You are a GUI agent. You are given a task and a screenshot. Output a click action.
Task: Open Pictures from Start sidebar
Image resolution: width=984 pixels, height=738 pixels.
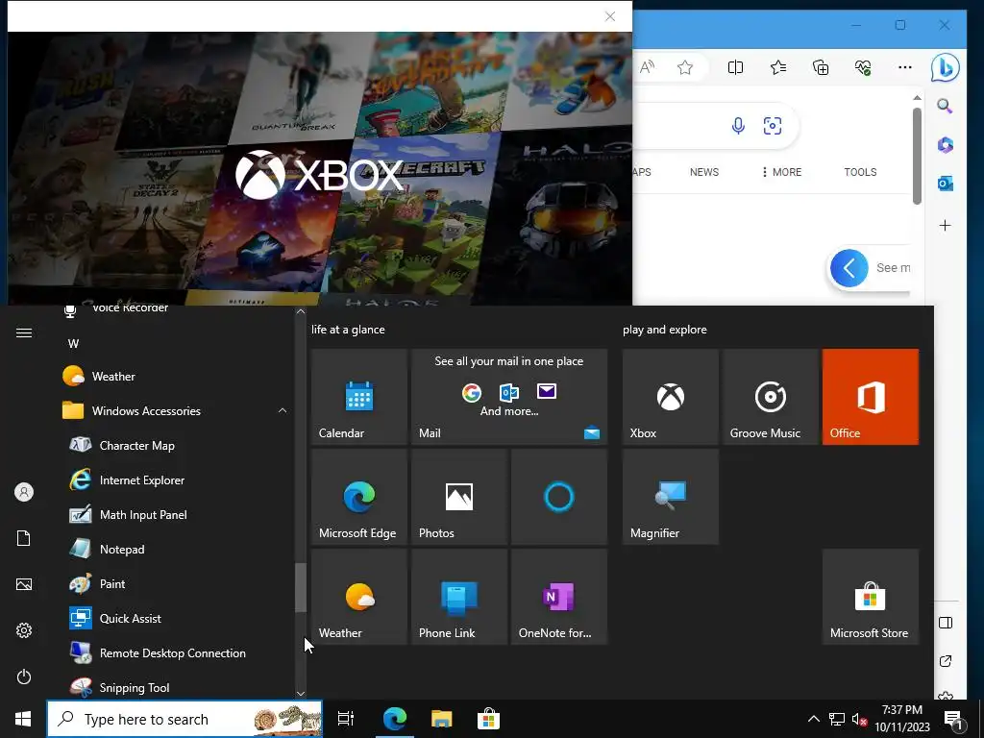(24, 584)
